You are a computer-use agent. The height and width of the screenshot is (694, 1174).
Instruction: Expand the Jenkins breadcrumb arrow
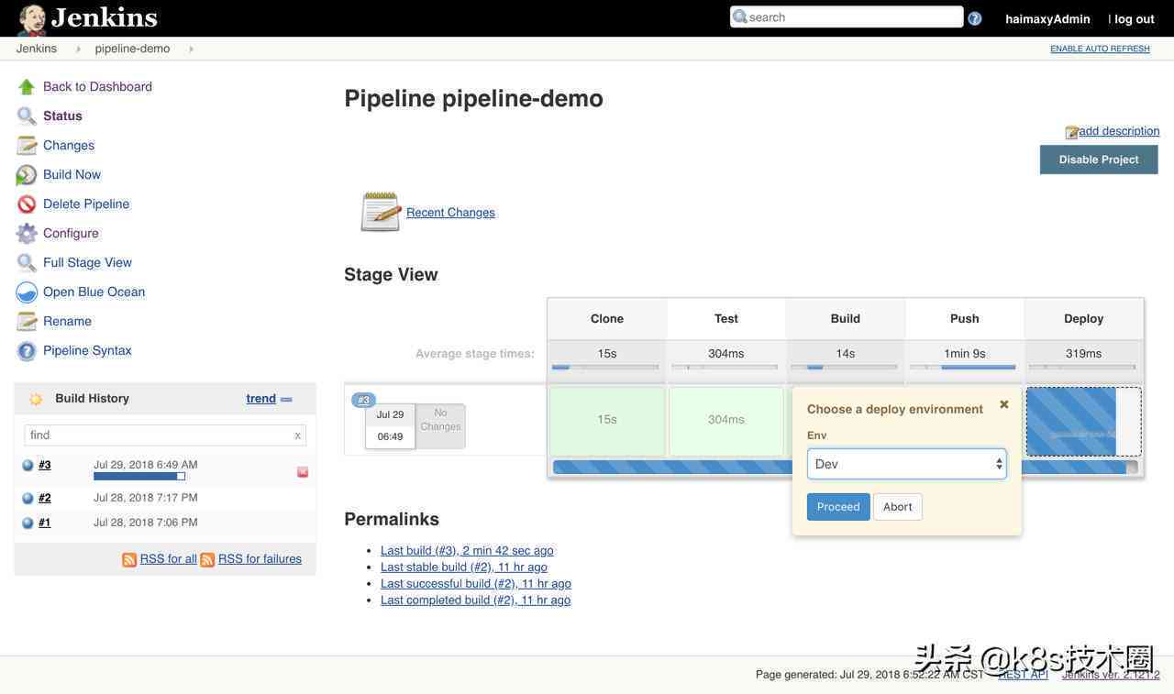click(79, 50)
